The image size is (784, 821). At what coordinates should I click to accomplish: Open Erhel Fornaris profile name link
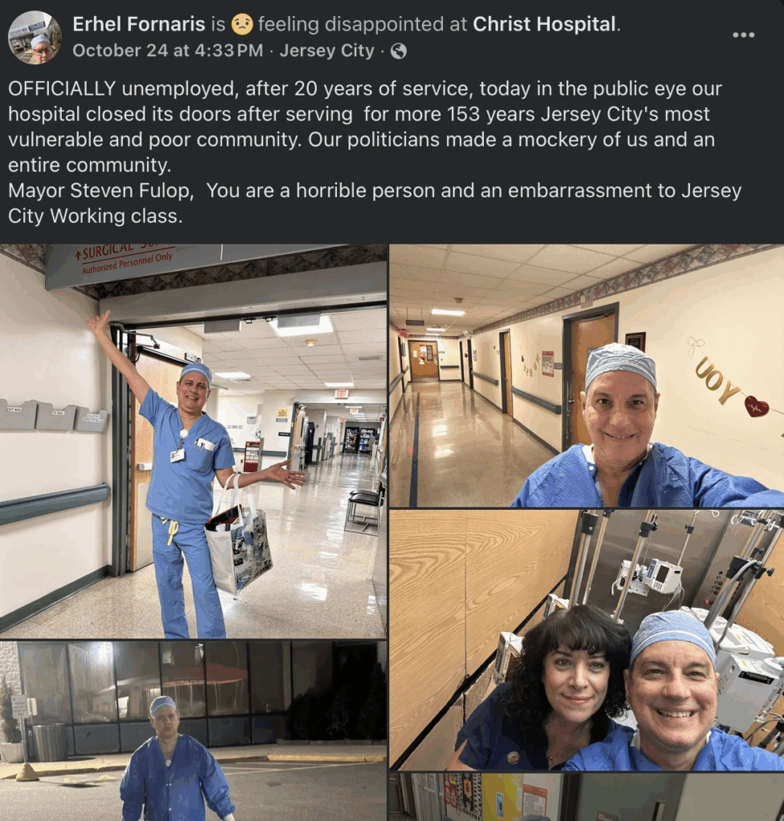tap(139, 24)
